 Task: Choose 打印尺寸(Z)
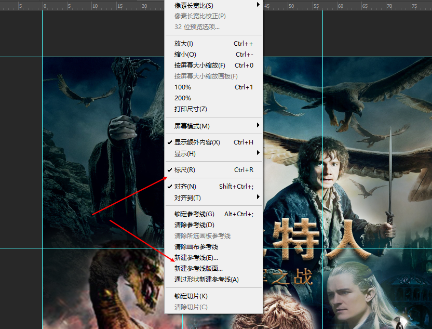click(213, 109)
